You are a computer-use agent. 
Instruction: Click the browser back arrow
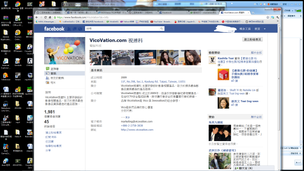37,18
